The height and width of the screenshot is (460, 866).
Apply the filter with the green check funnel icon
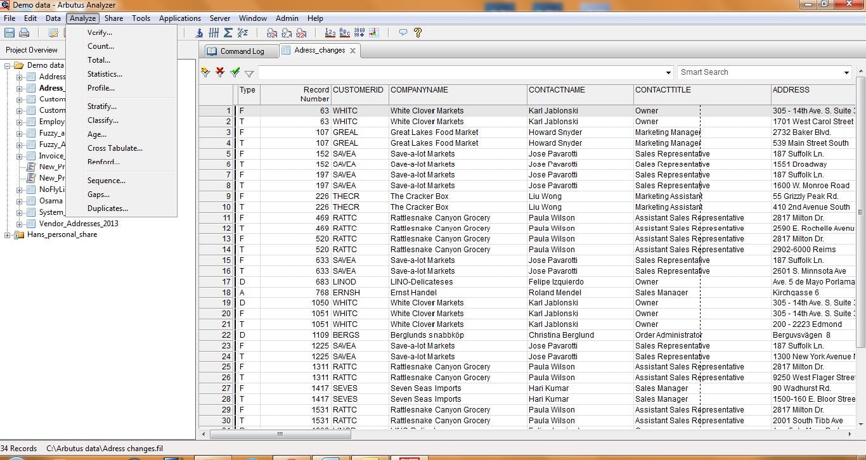(x=233, y=72)
